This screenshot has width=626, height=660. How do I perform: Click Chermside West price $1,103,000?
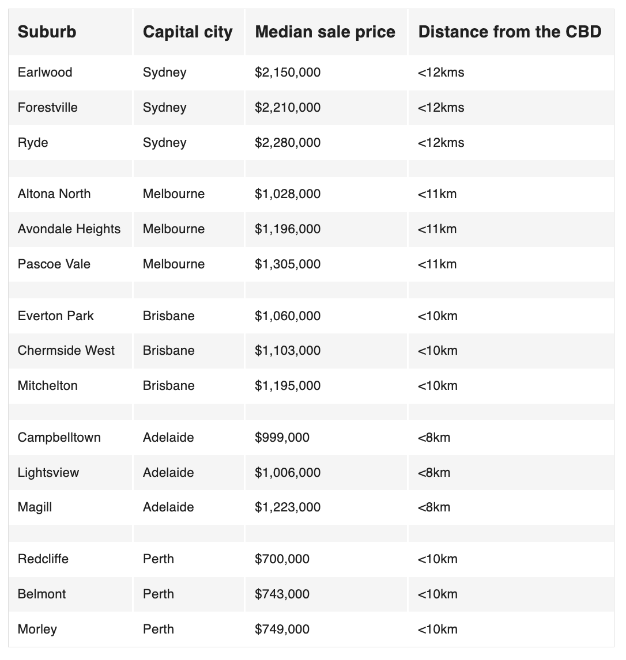288,351
